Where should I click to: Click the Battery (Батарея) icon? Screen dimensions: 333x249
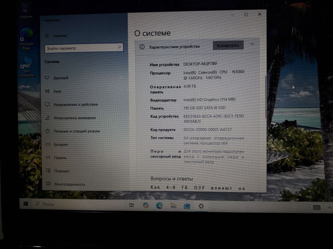48,144
